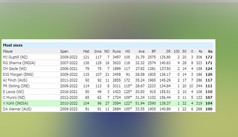Select player EJG Morgan (ENG)

[18, 75]
